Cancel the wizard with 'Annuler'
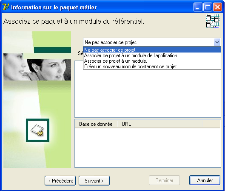 coord(205,180)
